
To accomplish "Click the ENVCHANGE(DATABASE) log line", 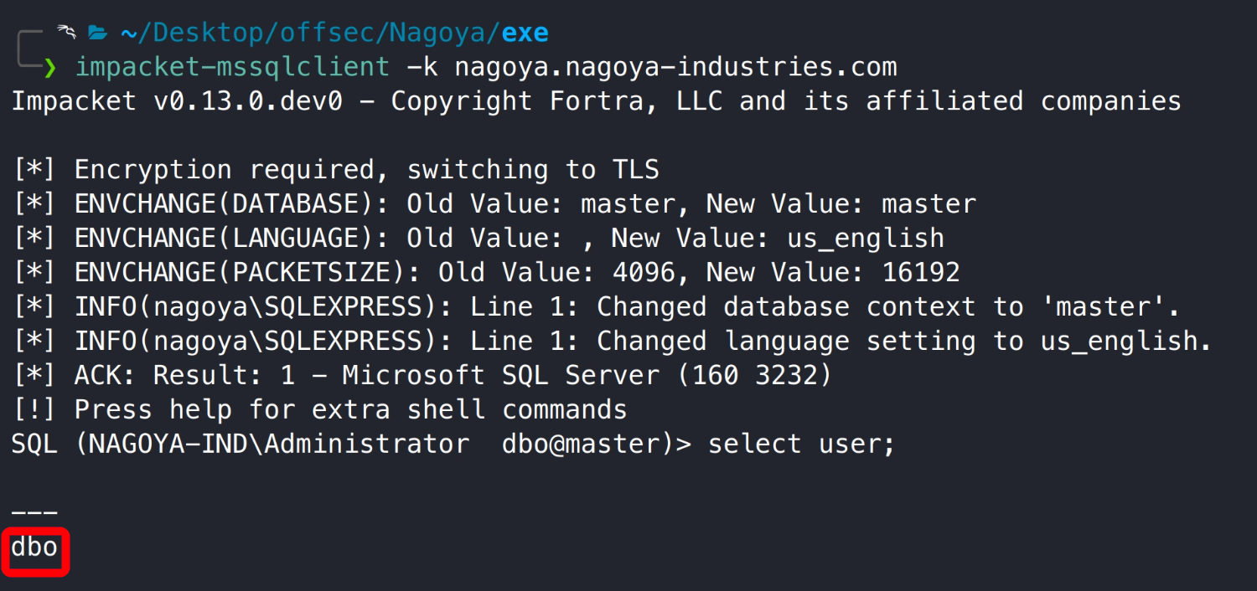I will [x=494, y=204].
